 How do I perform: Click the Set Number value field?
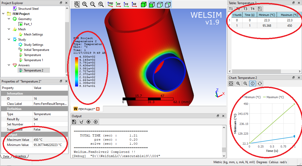pyautogui.click(x=50, y=124)
